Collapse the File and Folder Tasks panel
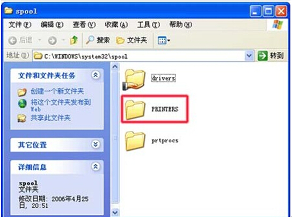Screen dimensions: 292x218 click(96, 75)
